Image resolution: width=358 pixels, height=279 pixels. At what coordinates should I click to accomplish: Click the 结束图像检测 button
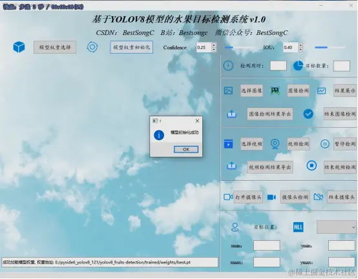click(x=340, y=114)
